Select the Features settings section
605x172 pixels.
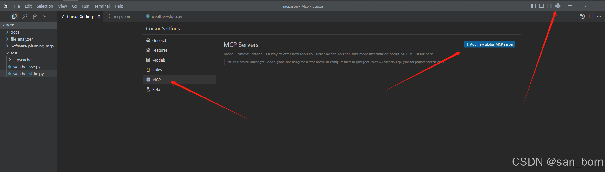(x=180, y=50)
